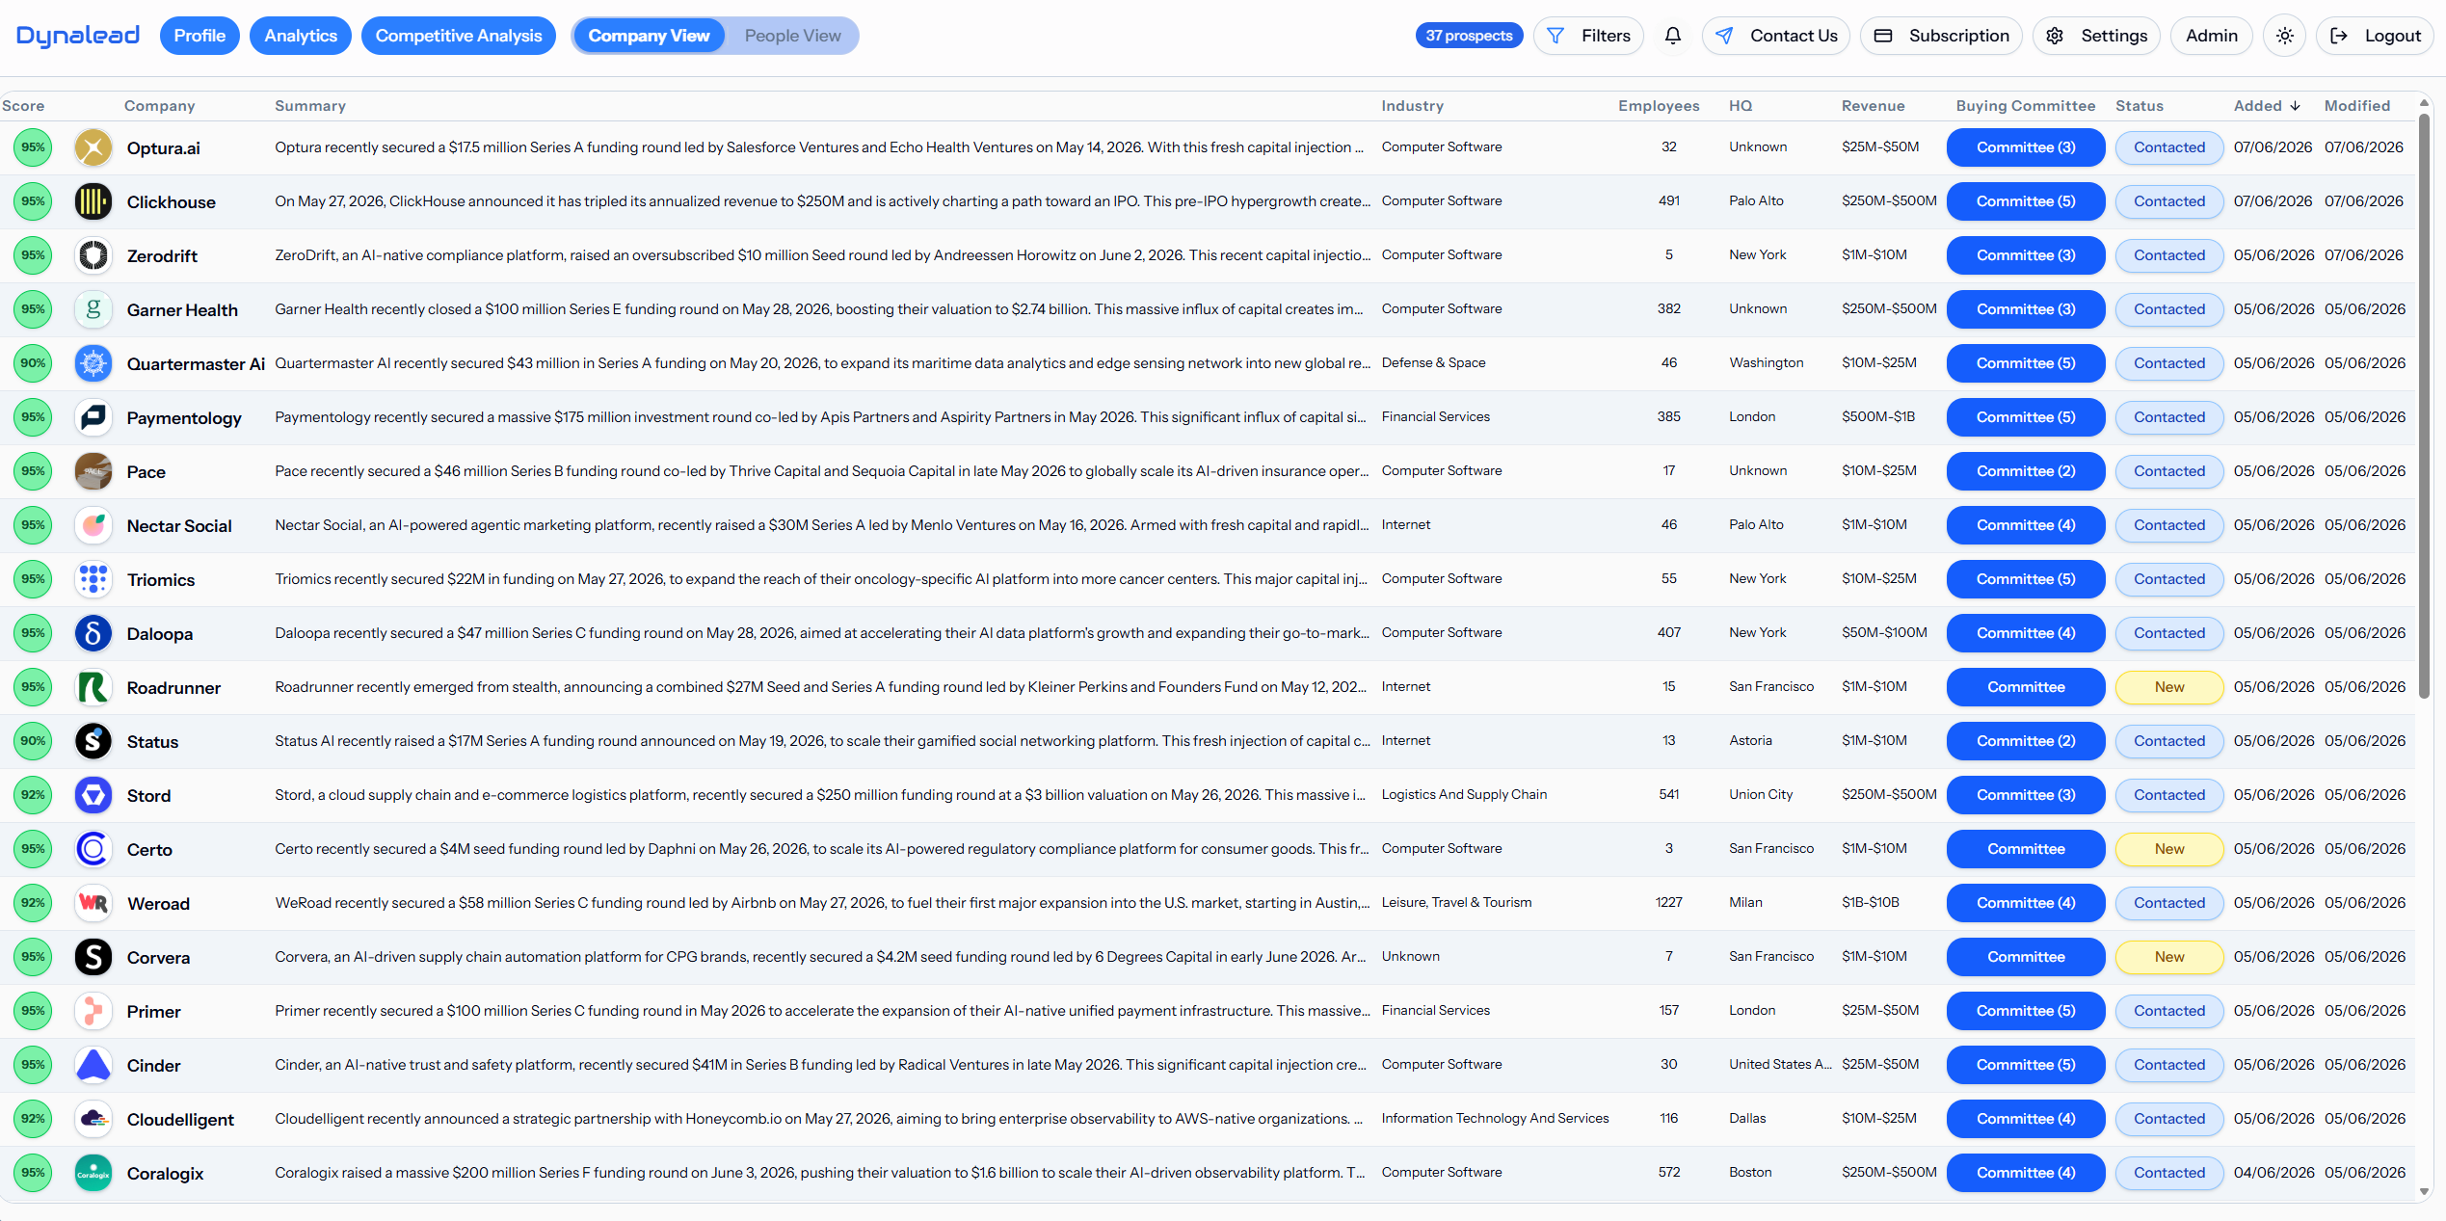
Task: Click the Triomics company logo
Action: point(93,579)
